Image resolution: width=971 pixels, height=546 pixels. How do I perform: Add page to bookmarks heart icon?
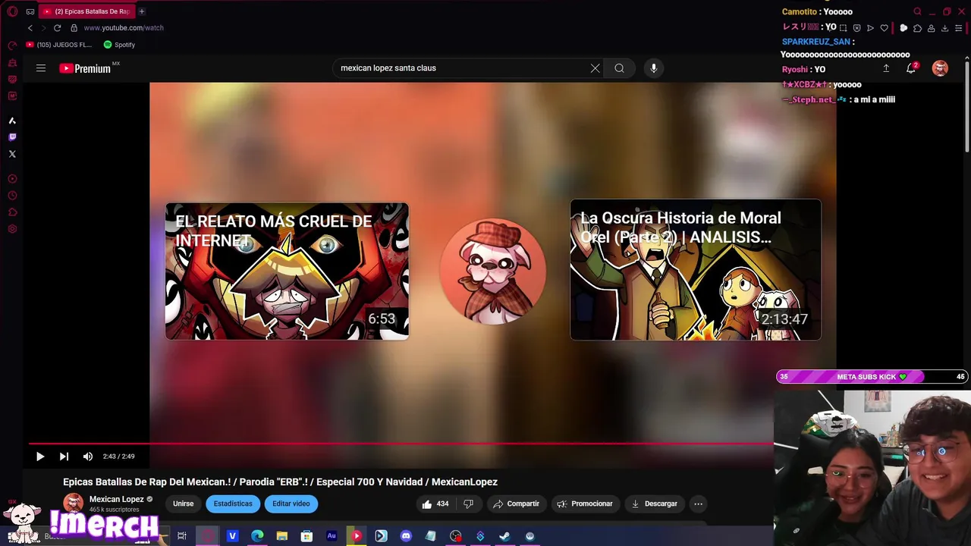884,28
